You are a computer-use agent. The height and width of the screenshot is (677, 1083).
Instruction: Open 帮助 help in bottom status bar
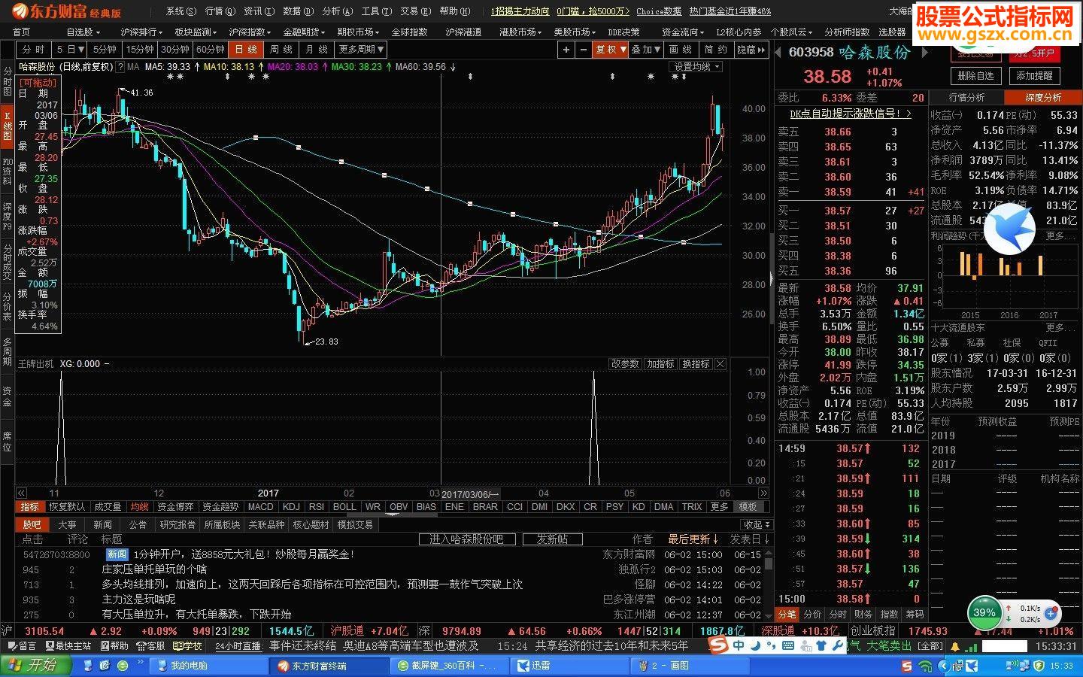click(114, 646)
